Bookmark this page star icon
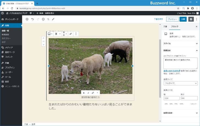 (x=178, y=8)
